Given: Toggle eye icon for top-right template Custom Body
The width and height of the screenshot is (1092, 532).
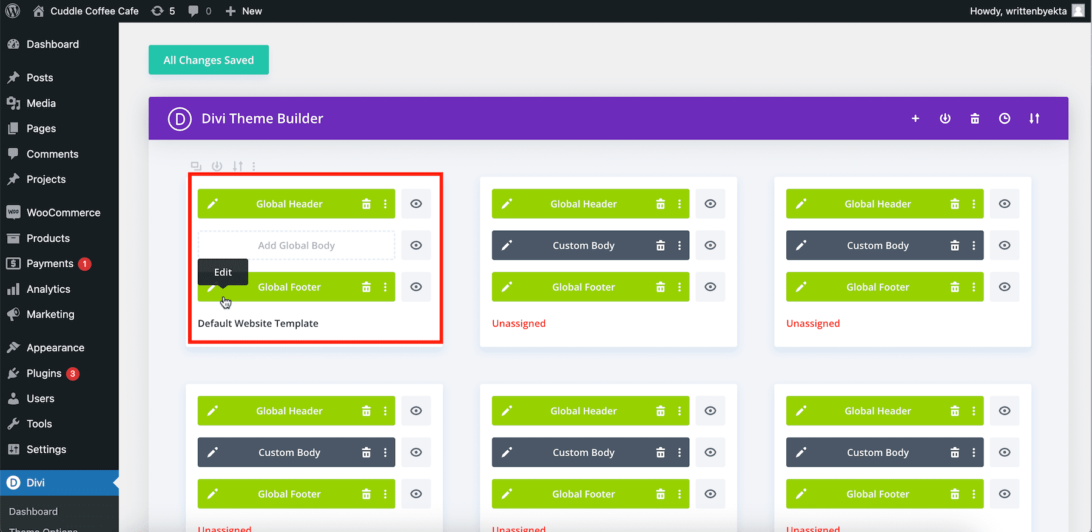Looking at the screenshot, I should pos(1005,245).
